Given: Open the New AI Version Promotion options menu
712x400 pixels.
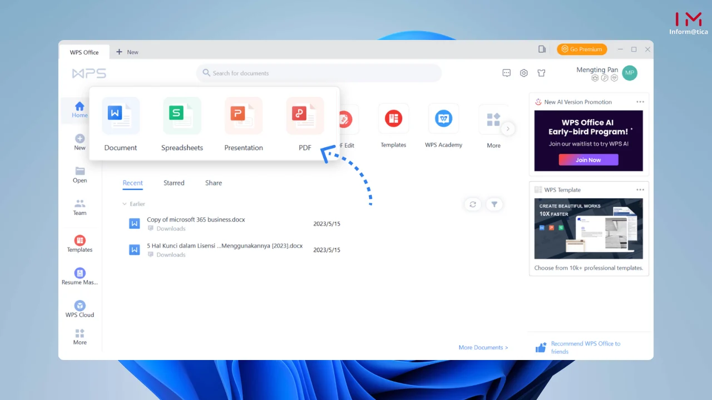Looking at the screenshot, I should pyautogui.click(x=640, y=102).
